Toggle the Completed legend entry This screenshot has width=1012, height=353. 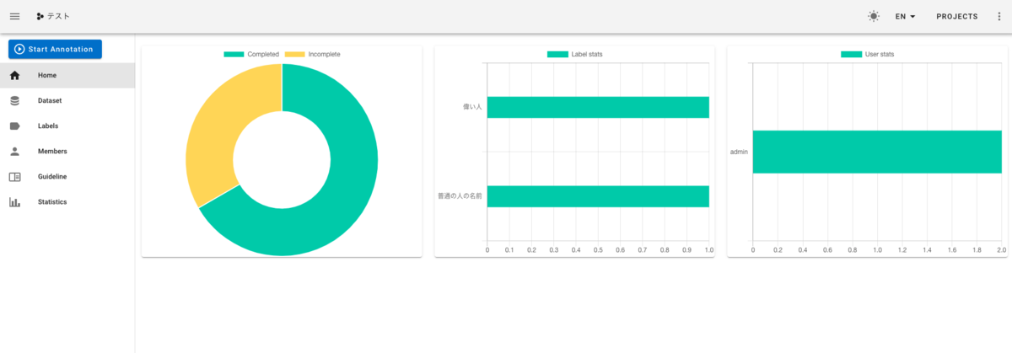pyautogui.click(x=251, y=54)
